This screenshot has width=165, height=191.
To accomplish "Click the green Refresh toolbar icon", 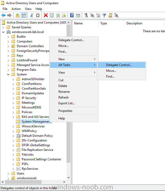I will click(58, 15).
